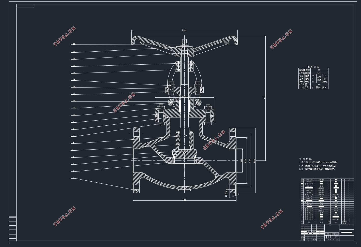Select part callout number 17
Screen dimensions: 361x247
pos(74,66)
